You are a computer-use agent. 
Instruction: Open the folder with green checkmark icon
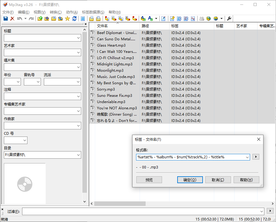pyautogui.click(x=40, y=19)
